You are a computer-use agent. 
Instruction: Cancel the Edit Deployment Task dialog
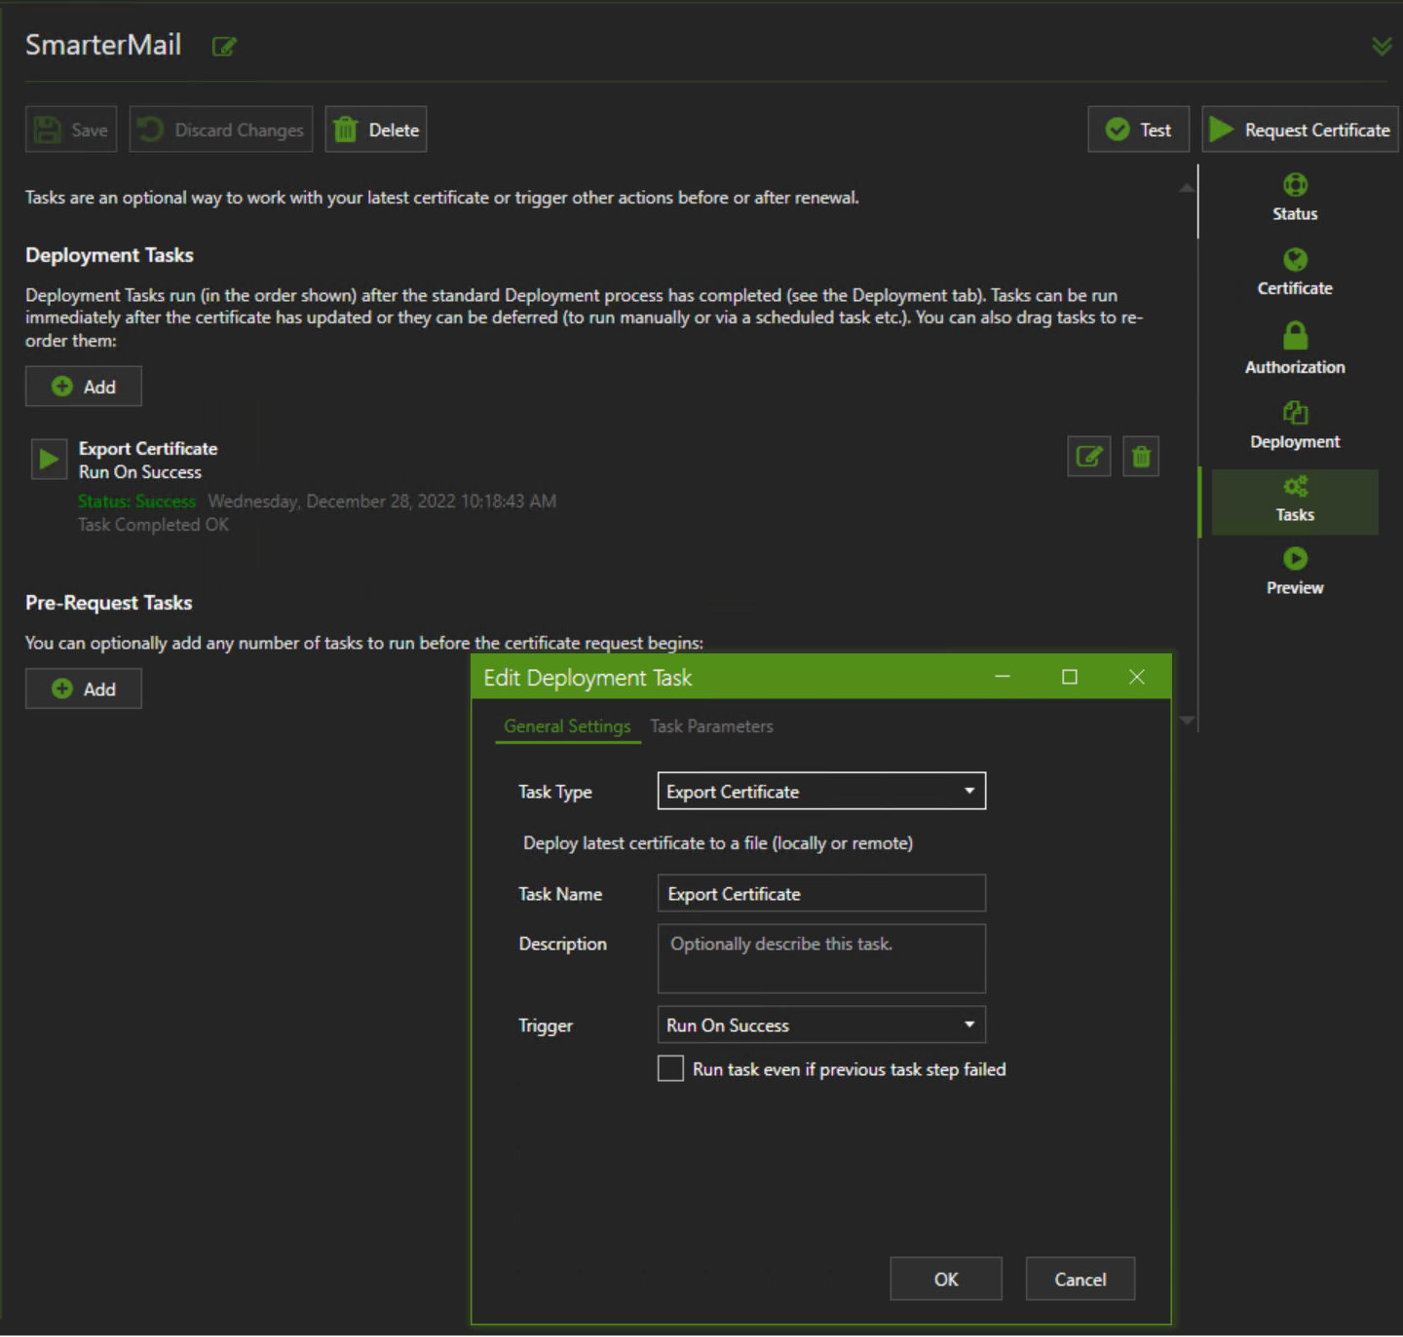click(x=1081, y=1279)
